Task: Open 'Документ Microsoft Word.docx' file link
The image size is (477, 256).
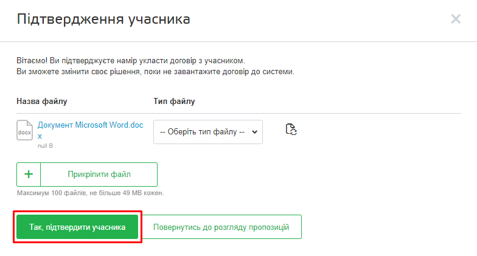Action: pyautogui.click(x=90, y=125)
